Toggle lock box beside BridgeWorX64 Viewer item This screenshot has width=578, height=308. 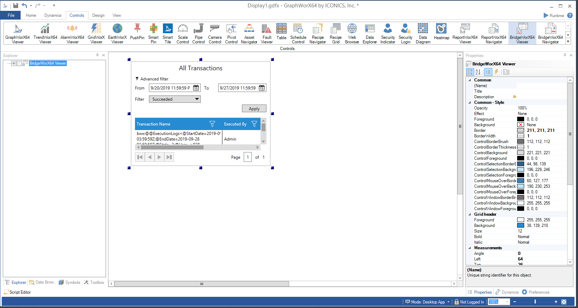click(20, 63)
